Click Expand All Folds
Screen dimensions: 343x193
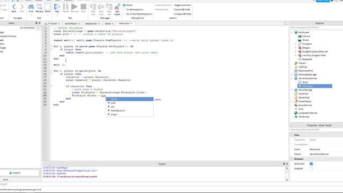tap(182, 10)
